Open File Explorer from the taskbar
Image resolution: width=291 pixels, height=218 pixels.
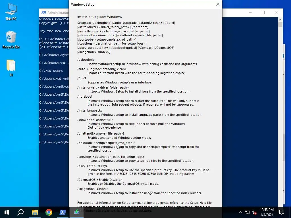[x=35, y=212]
